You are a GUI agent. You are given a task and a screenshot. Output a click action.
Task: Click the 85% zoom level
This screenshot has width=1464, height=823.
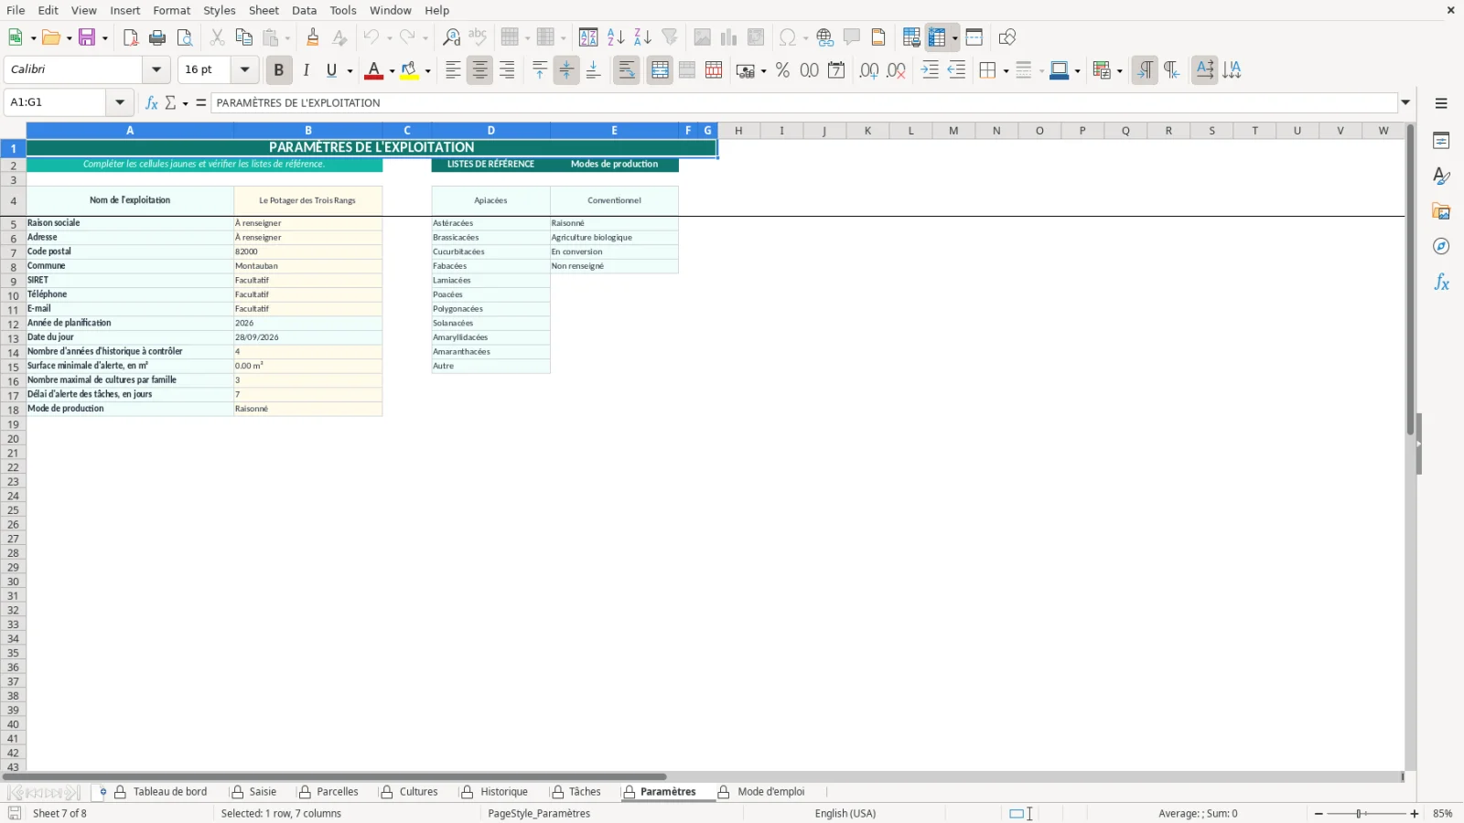[1443, 814]
